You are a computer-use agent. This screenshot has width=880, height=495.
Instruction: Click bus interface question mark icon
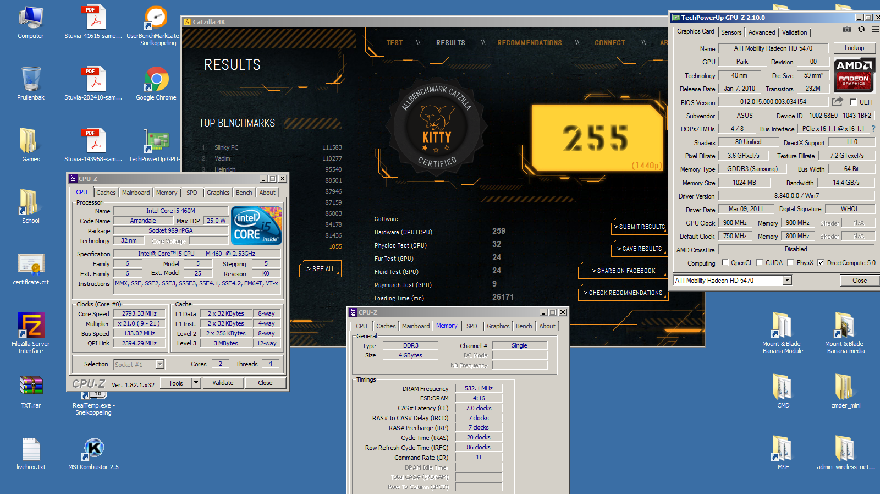(x=873, y=129)
